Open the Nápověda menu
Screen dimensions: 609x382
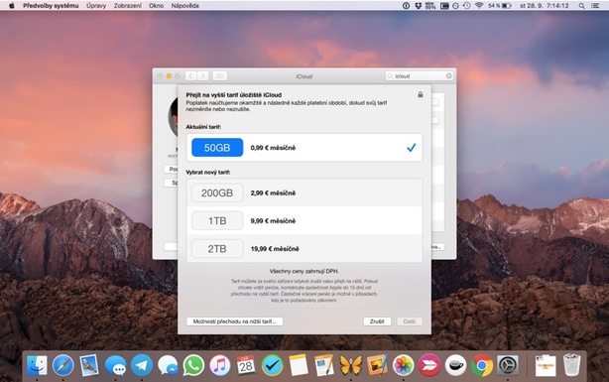[x=184, y=5]
